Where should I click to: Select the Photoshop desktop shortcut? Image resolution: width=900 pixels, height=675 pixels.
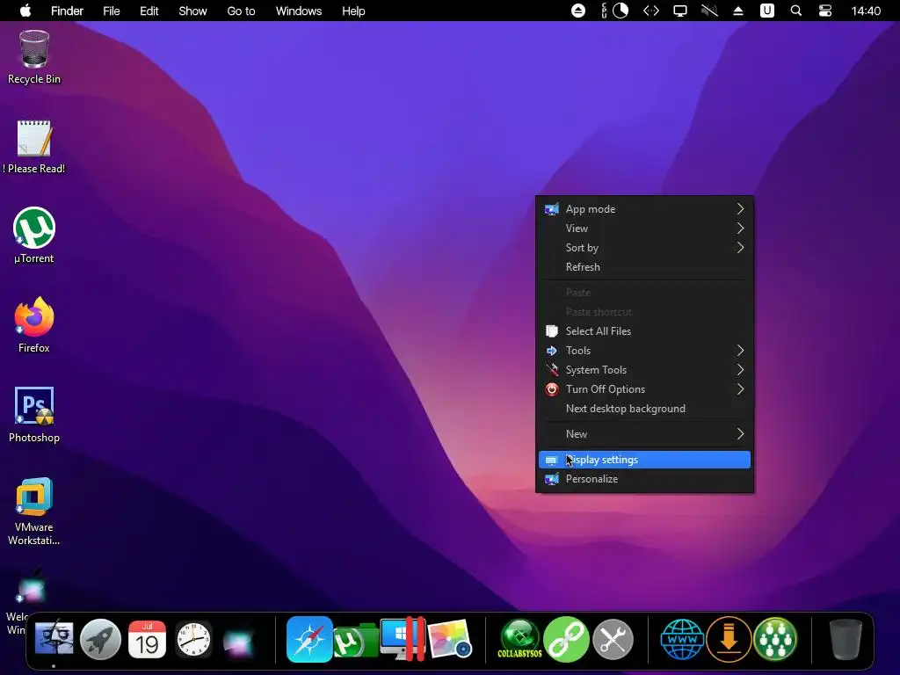click(x=34, y=415)
